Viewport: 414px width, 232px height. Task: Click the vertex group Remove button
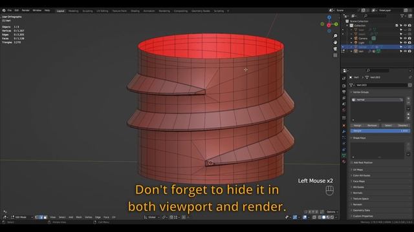(x=372, y=126)
